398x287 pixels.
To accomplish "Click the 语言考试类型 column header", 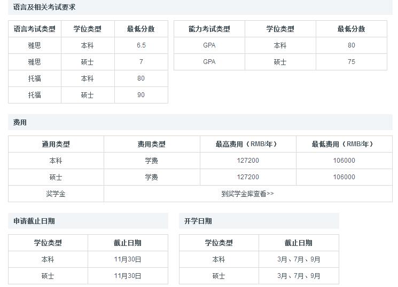I will 34,29.
